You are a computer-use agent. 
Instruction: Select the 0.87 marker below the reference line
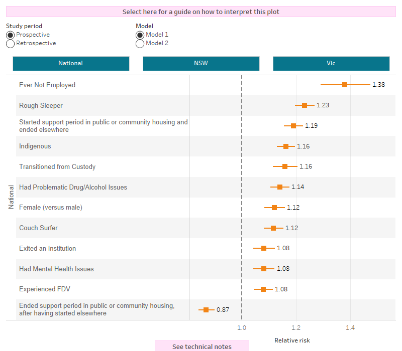pyautogui.click(x=206, y=309)
